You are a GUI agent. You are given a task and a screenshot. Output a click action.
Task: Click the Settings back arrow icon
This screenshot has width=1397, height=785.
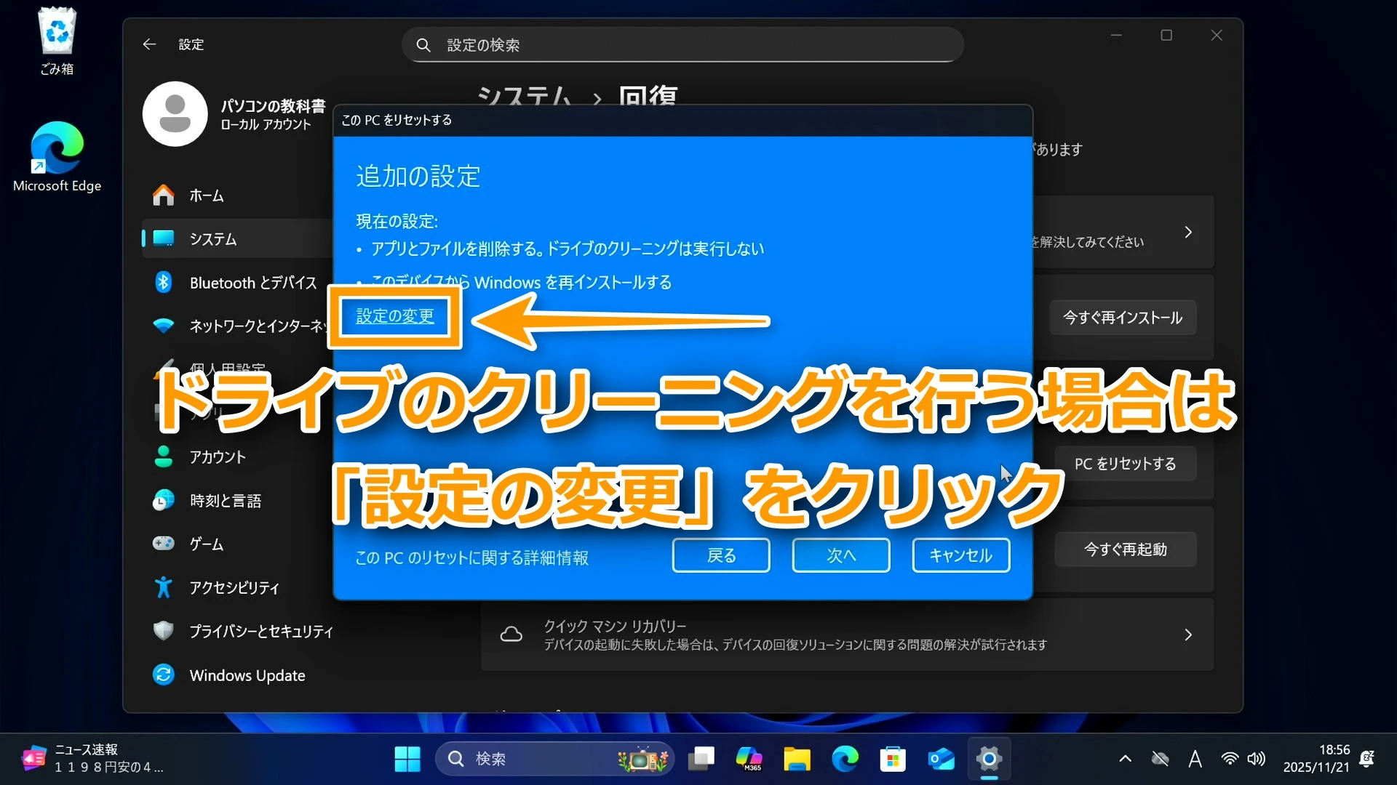click(149, 44)
